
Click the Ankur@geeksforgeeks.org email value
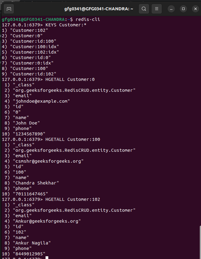tap(47, 221)
